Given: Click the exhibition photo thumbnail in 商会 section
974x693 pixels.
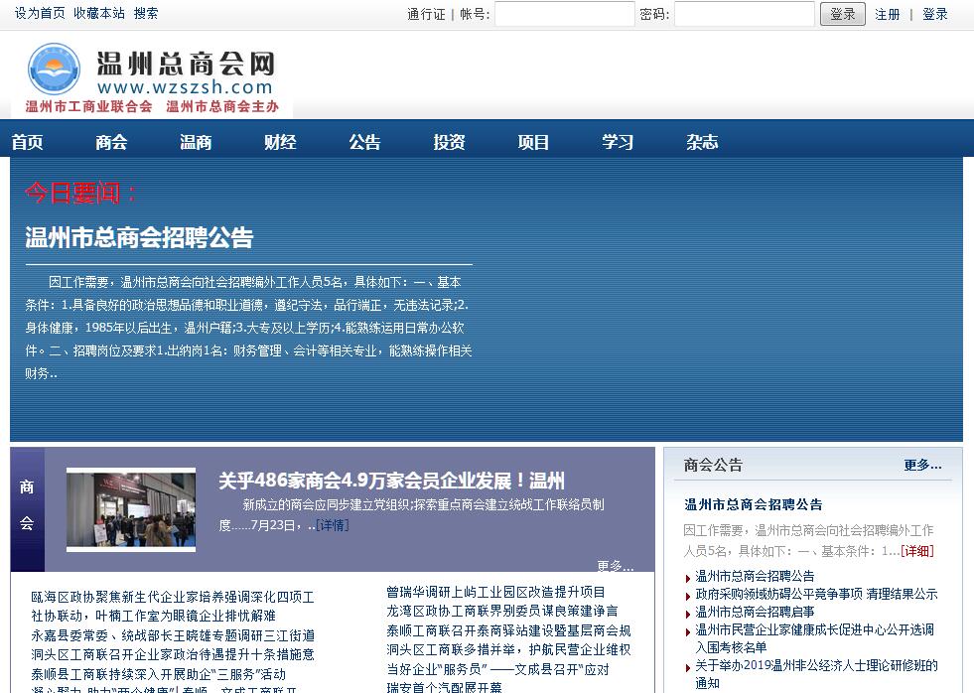Looking at the screenshot, I should coord(131,510).
